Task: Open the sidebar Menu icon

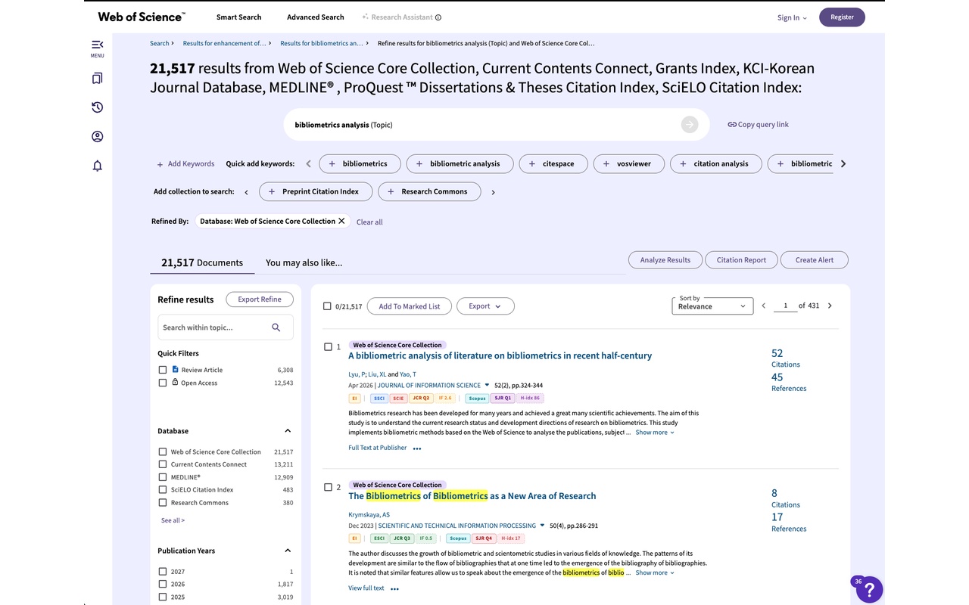Action: (x=97, y=45)
